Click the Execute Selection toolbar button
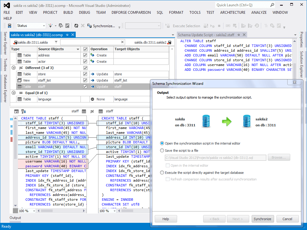 pos(183,26)
